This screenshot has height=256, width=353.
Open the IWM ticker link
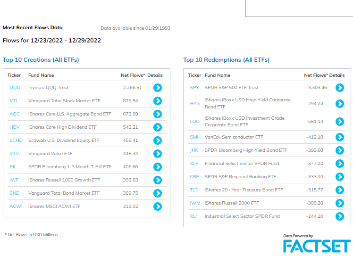pyautogui.click(x=195, y=203)
